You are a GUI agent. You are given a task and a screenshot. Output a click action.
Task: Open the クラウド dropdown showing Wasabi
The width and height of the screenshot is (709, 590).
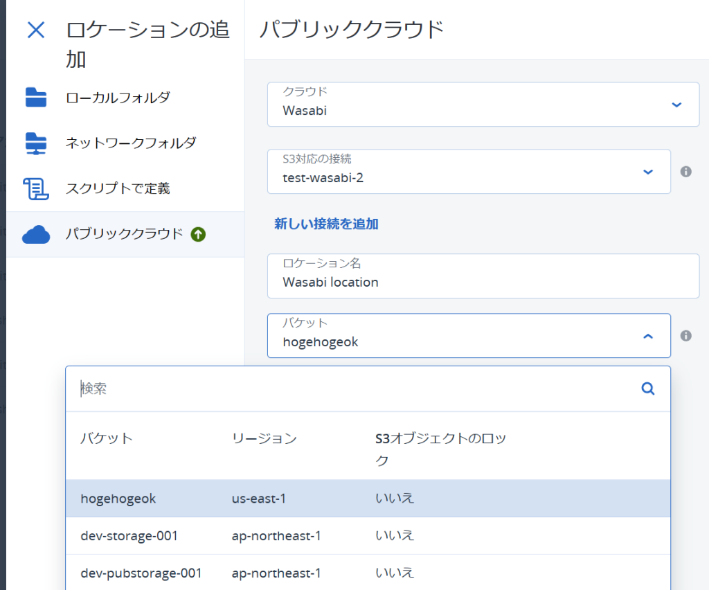483,105
